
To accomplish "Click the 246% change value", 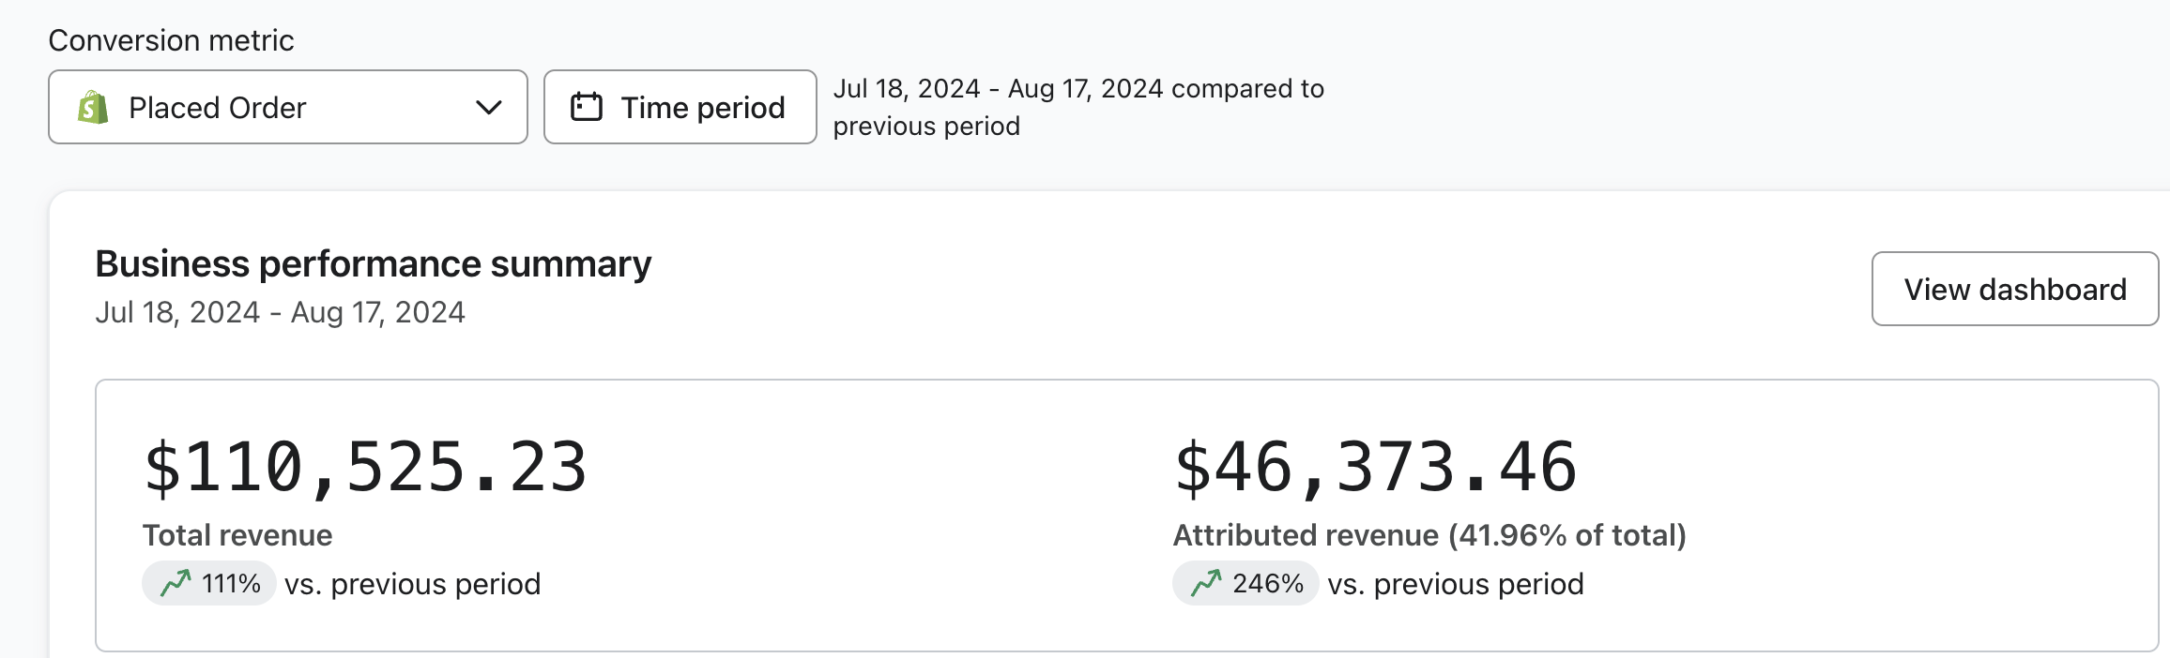I will point(1267,584).
